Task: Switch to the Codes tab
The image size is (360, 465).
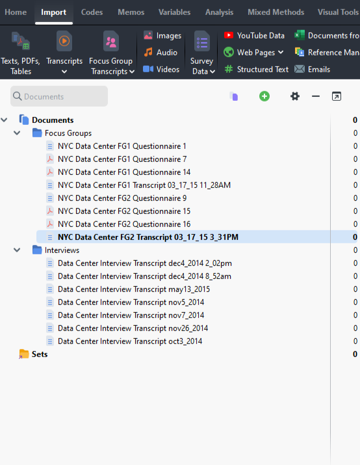Action: click(x=92, y=12)
